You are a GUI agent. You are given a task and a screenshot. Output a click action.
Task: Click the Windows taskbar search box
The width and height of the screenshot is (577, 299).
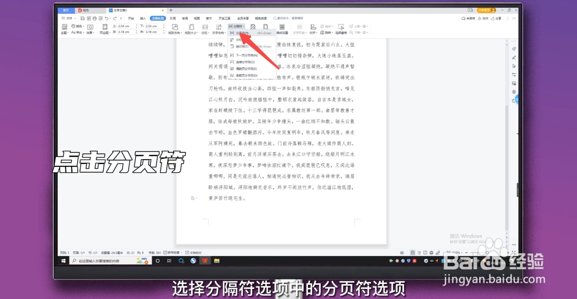tap(110, 261)
